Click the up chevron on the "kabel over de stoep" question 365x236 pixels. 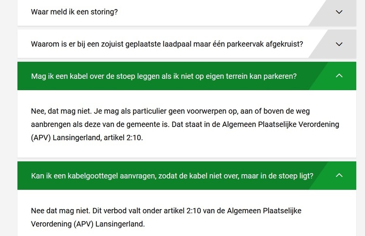point(339,76)
